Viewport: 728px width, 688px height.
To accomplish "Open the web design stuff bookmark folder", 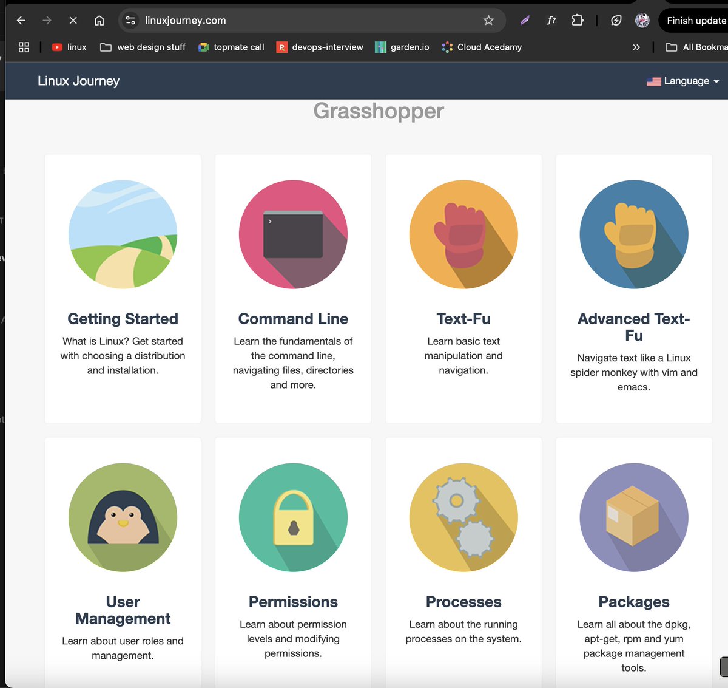I will point(143,47).
